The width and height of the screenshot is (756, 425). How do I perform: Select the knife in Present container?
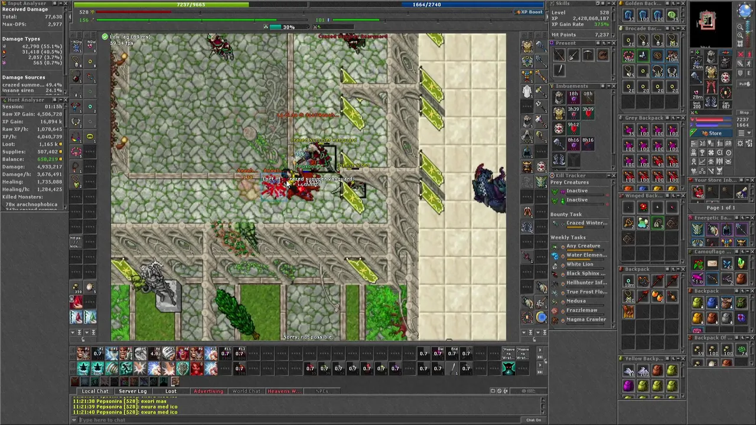(x=559, y=70)
